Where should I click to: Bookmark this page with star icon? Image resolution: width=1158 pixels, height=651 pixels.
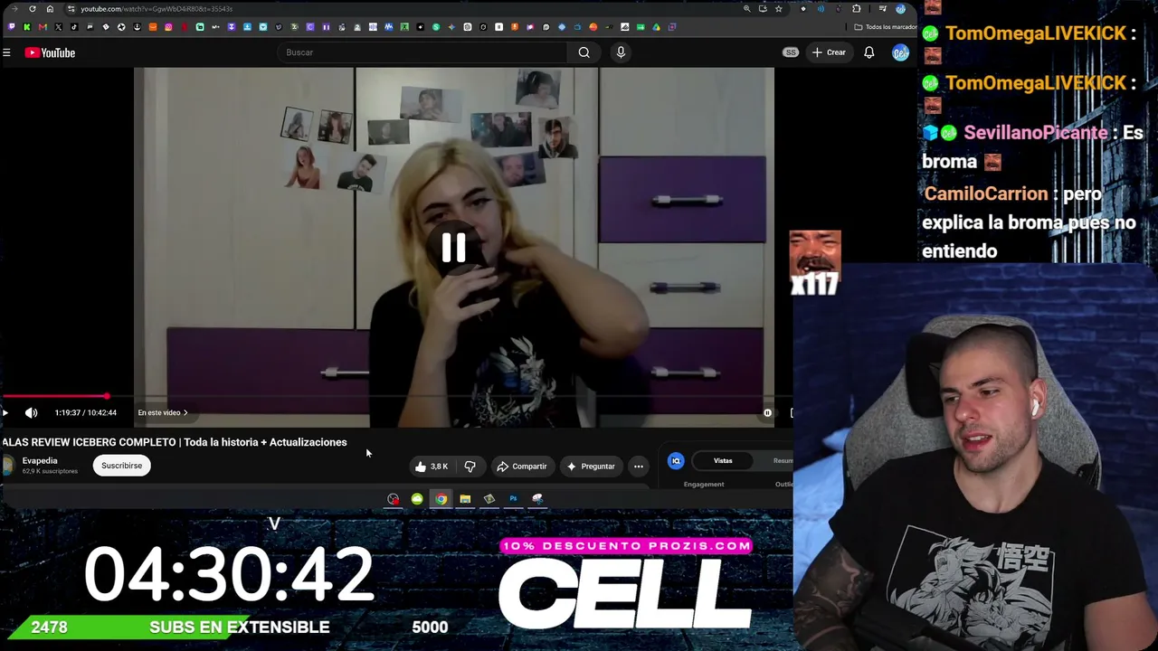click(778, 9)
